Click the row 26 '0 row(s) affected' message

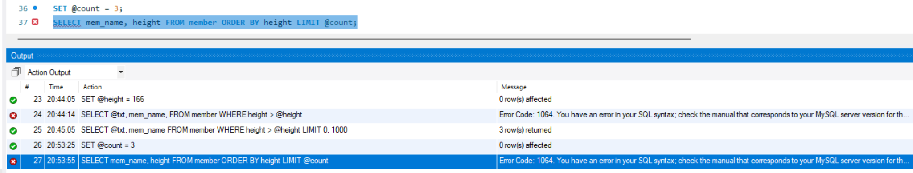pyautogui.click(x=525, y=145)
